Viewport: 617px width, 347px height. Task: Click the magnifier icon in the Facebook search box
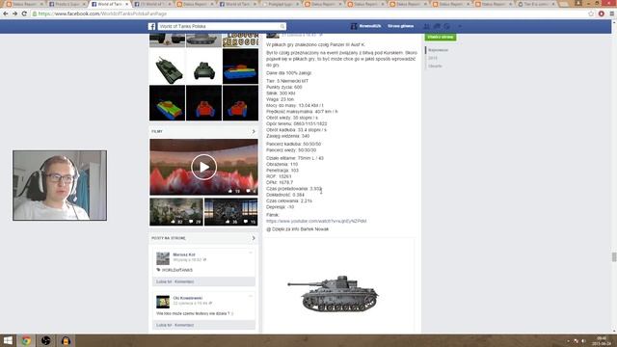coord(282,26)
